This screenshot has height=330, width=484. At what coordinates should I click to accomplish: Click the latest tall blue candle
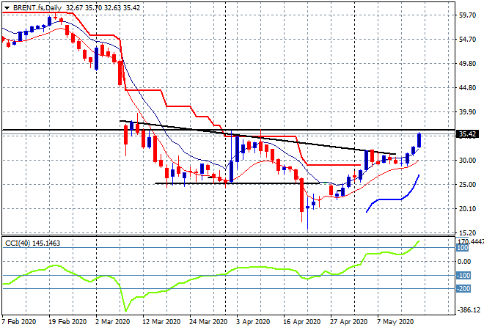click(x=419, y=139)
